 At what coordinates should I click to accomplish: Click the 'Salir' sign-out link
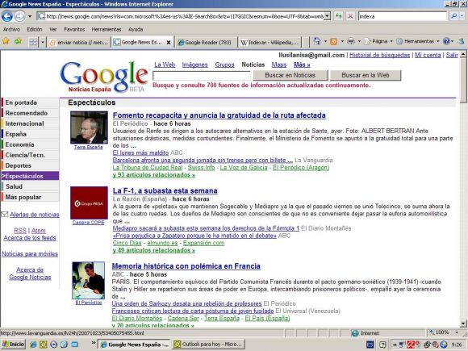452,55
